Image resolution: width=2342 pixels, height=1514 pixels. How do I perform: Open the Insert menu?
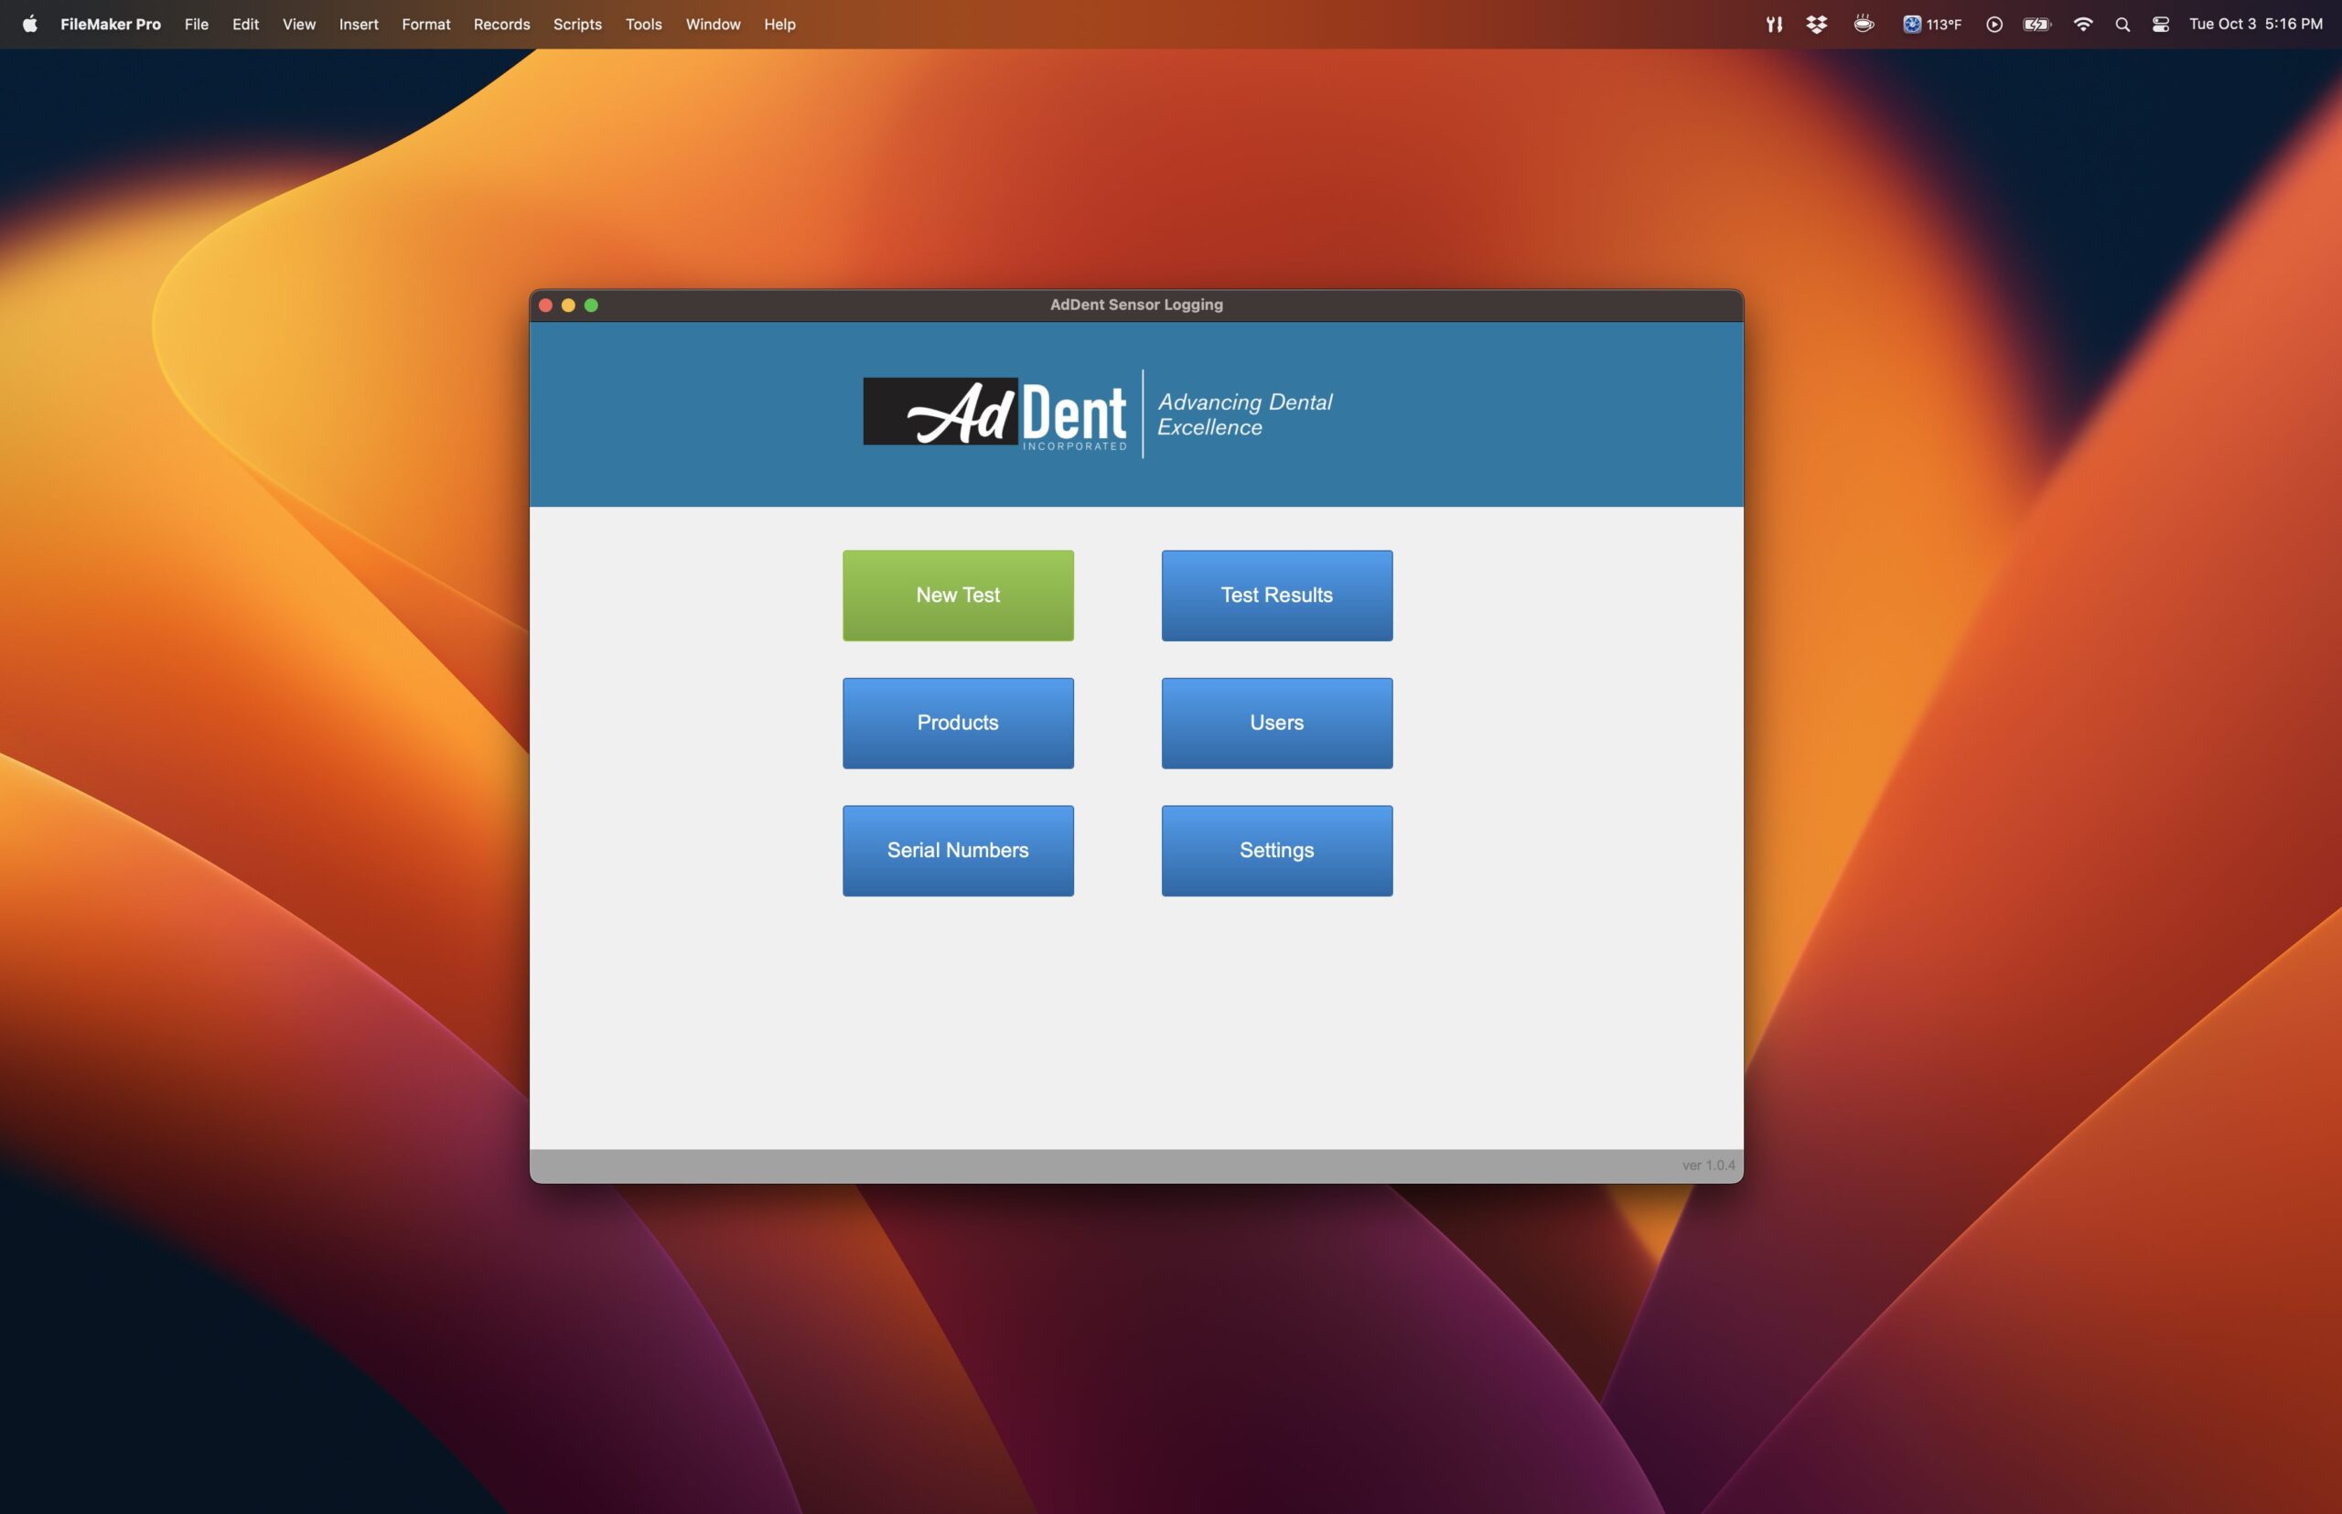[359, 24]
